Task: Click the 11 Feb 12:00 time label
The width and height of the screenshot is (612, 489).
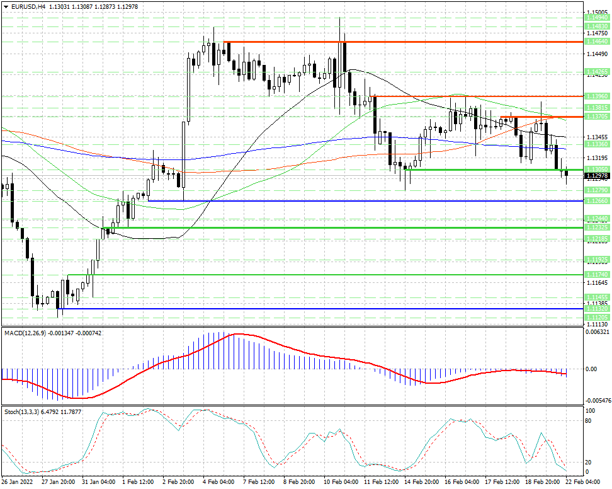Action: click(x=381, y=482)
